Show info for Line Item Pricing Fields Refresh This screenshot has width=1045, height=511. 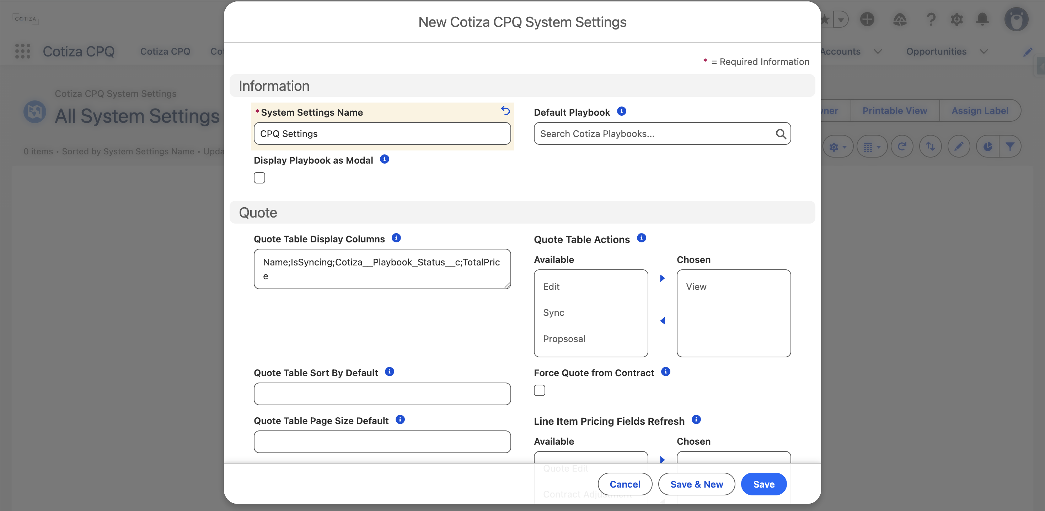point(696,419)
